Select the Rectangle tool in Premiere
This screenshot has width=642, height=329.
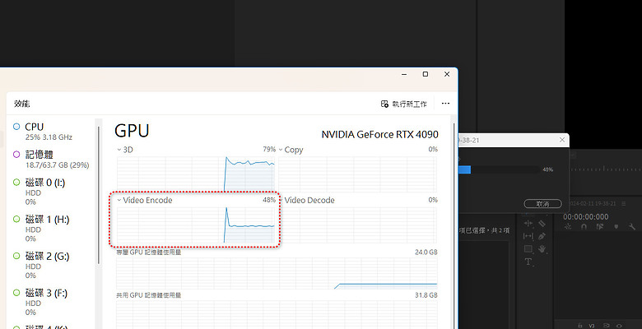[528, 248]
